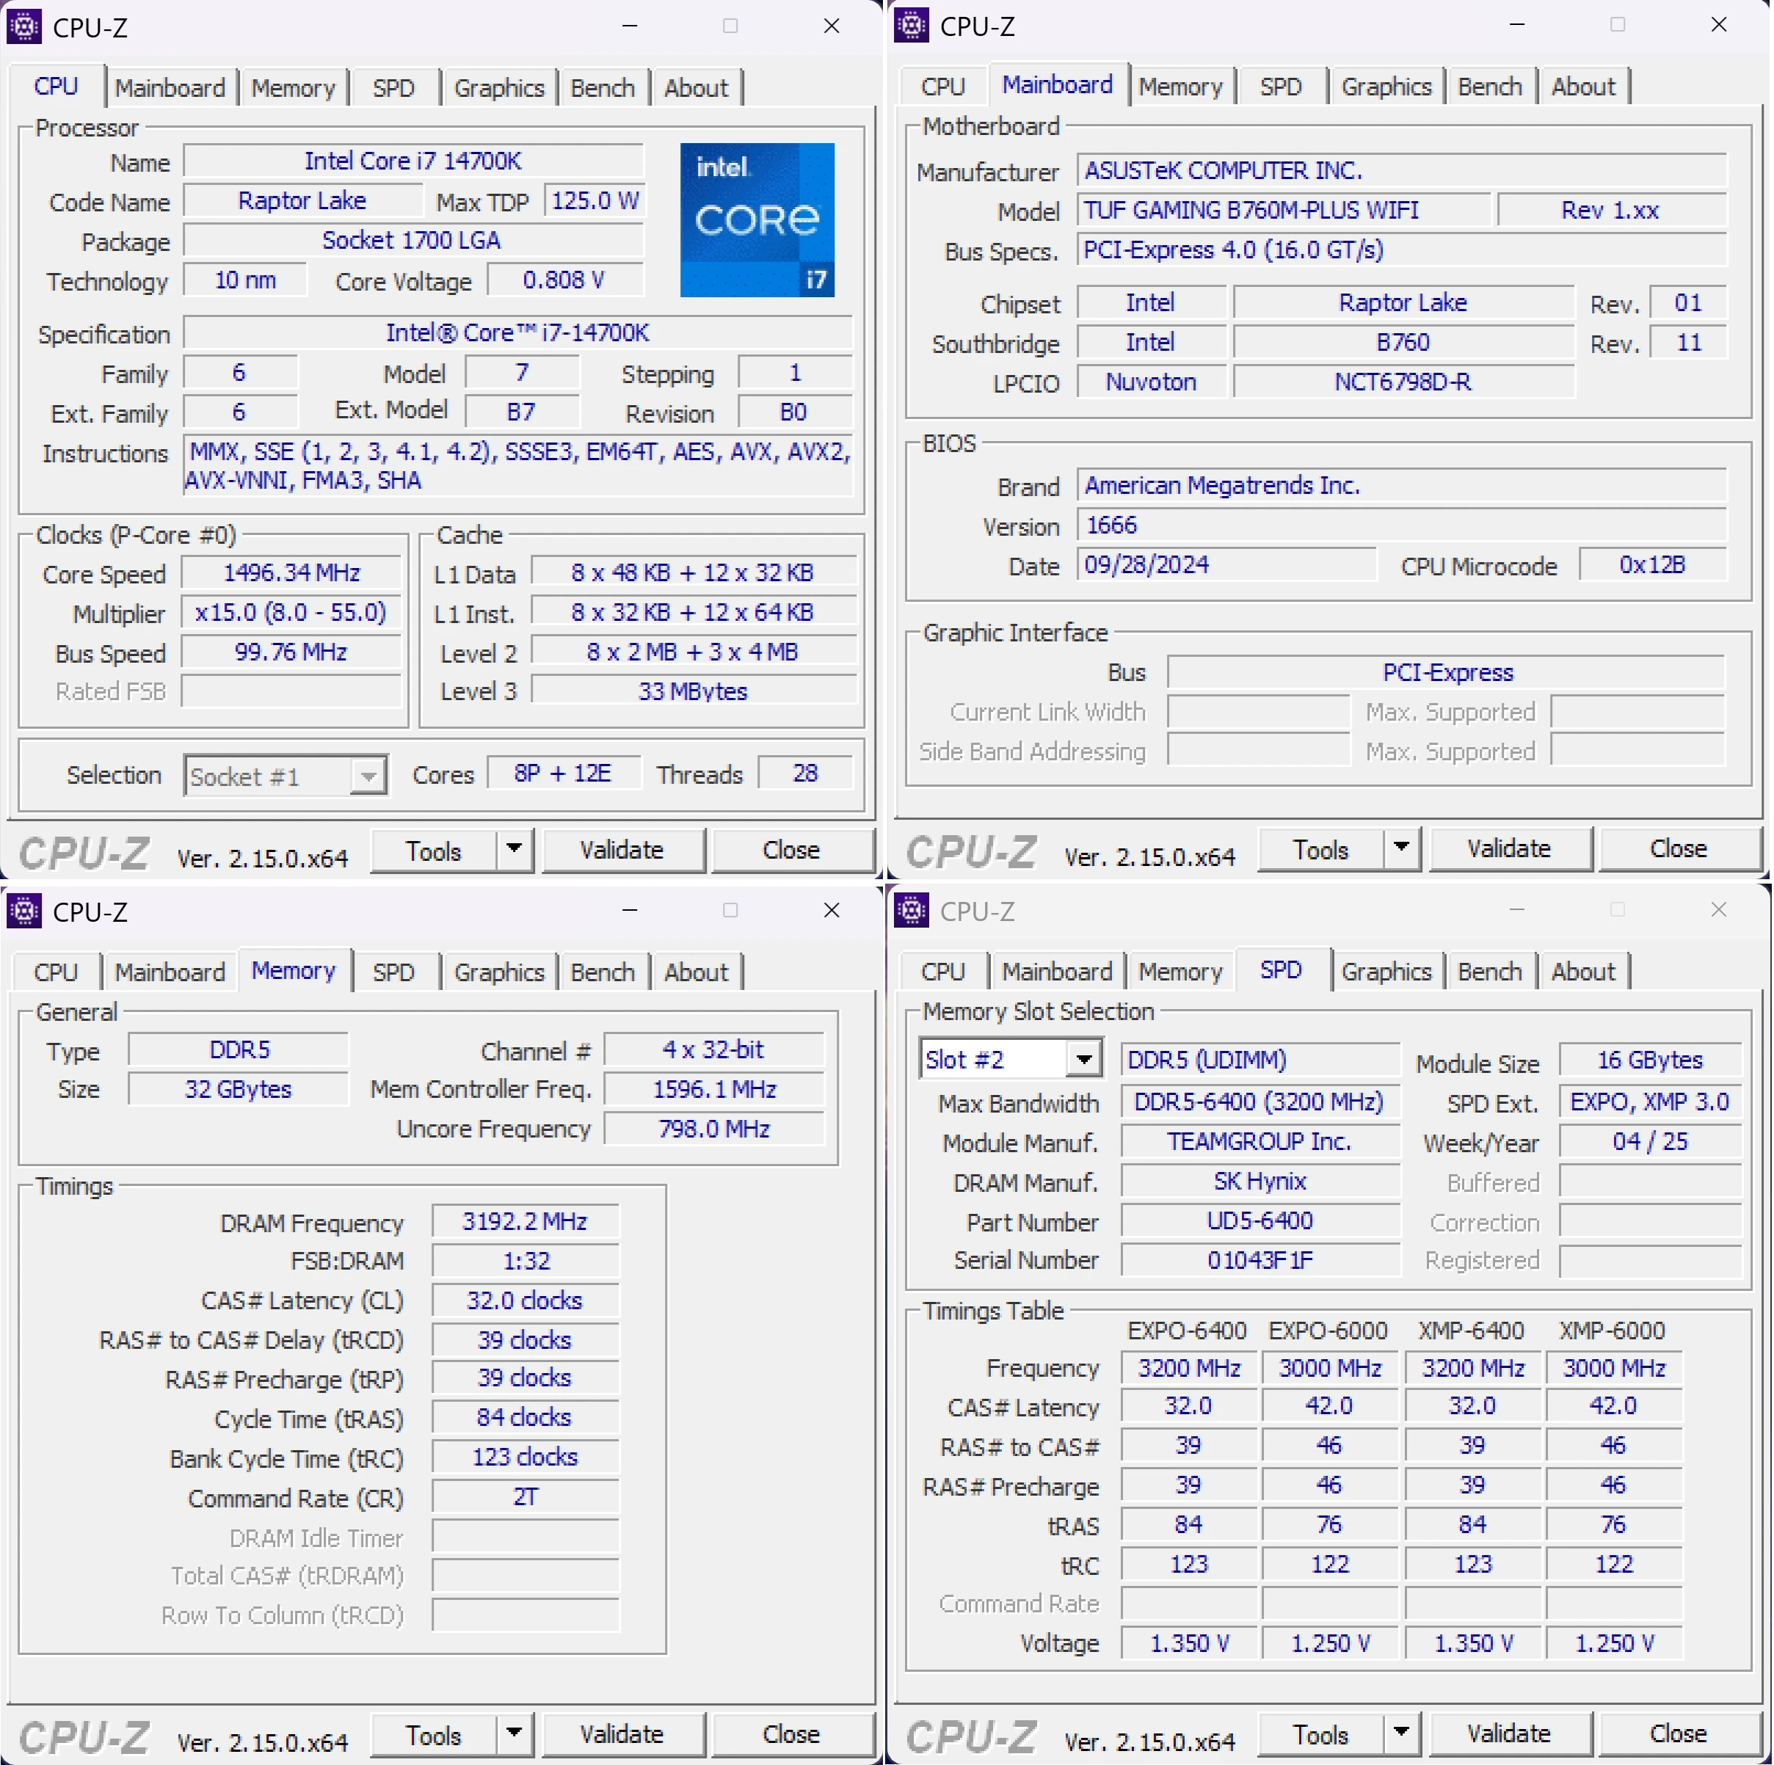Click the Uncore Frequency value 798.0 MHz
The image size is (1774, 1765).
point(713,1129)
